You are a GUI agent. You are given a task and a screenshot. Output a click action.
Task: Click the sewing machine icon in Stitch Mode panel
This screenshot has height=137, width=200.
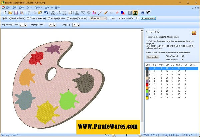[x=193, y=33]
